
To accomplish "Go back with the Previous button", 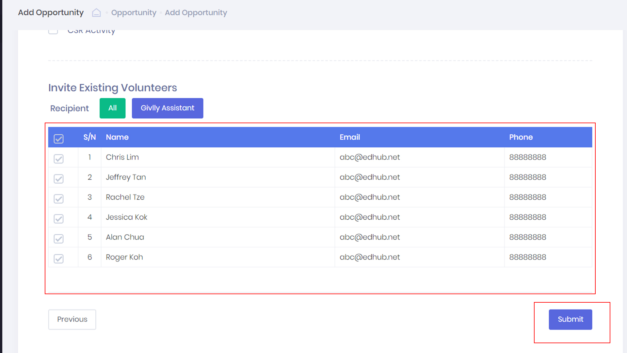I will click(72, 319).
